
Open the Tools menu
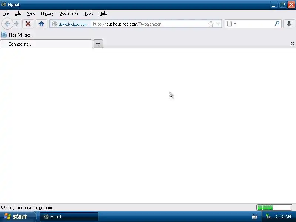89,13
